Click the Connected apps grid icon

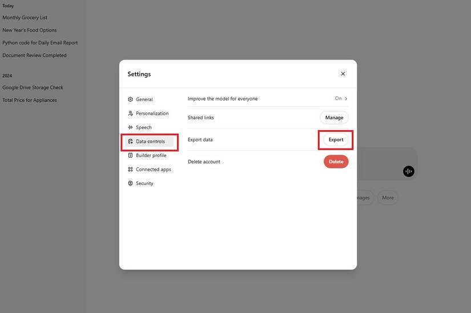pyautogui.click(x=130, y=170)
